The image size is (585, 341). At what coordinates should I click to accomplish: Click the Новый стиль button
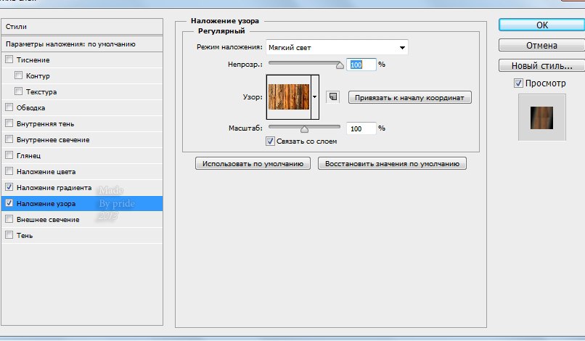pyautogui.click(x=541, y=66)
